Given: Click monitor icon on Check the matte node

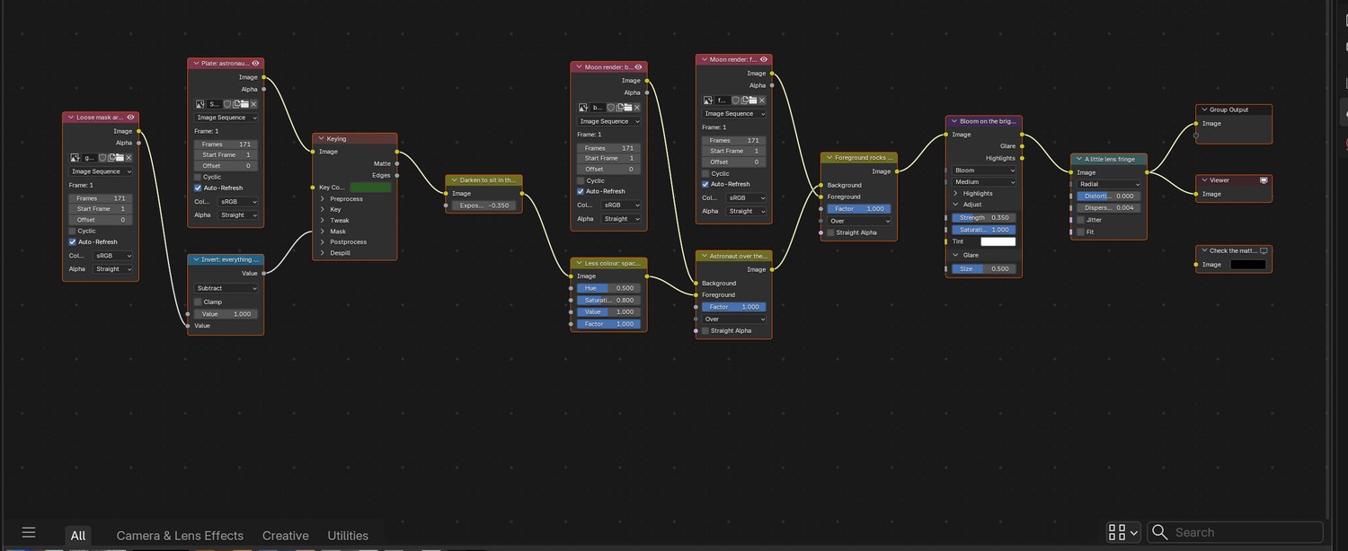Looking at the screenshot, I should 1264,251.
